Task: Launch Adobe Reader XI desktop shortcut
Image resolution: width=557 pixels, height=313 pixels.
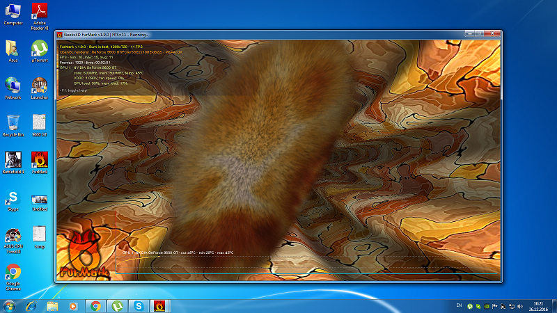Action: tap(40, 16)
